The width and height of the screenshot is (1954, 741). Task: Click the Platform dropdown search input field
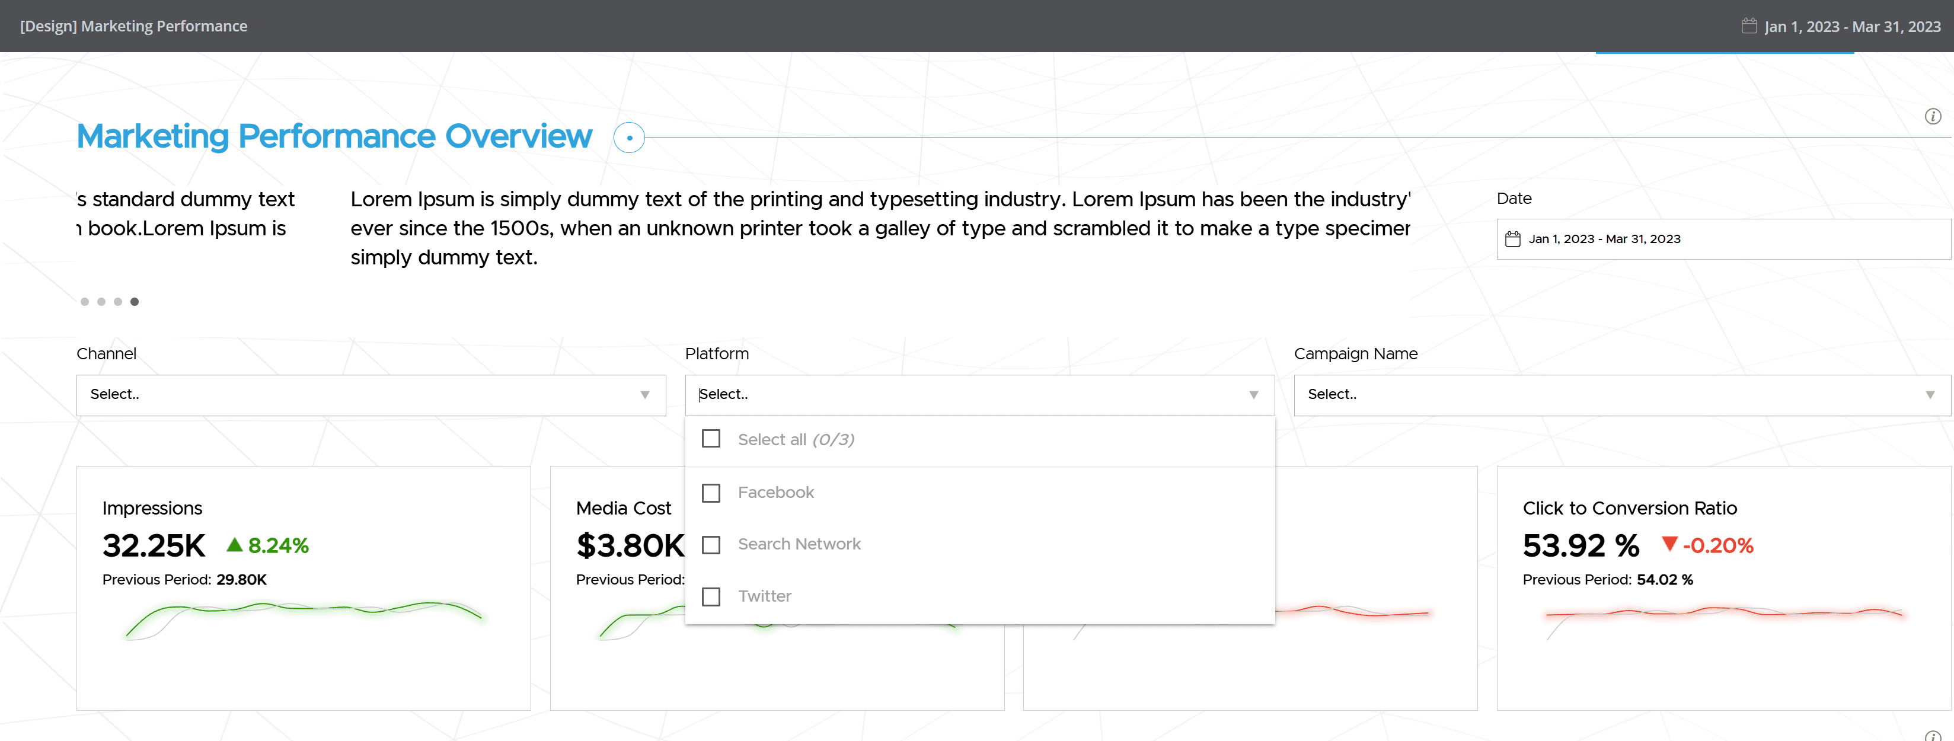coord(834,394)
